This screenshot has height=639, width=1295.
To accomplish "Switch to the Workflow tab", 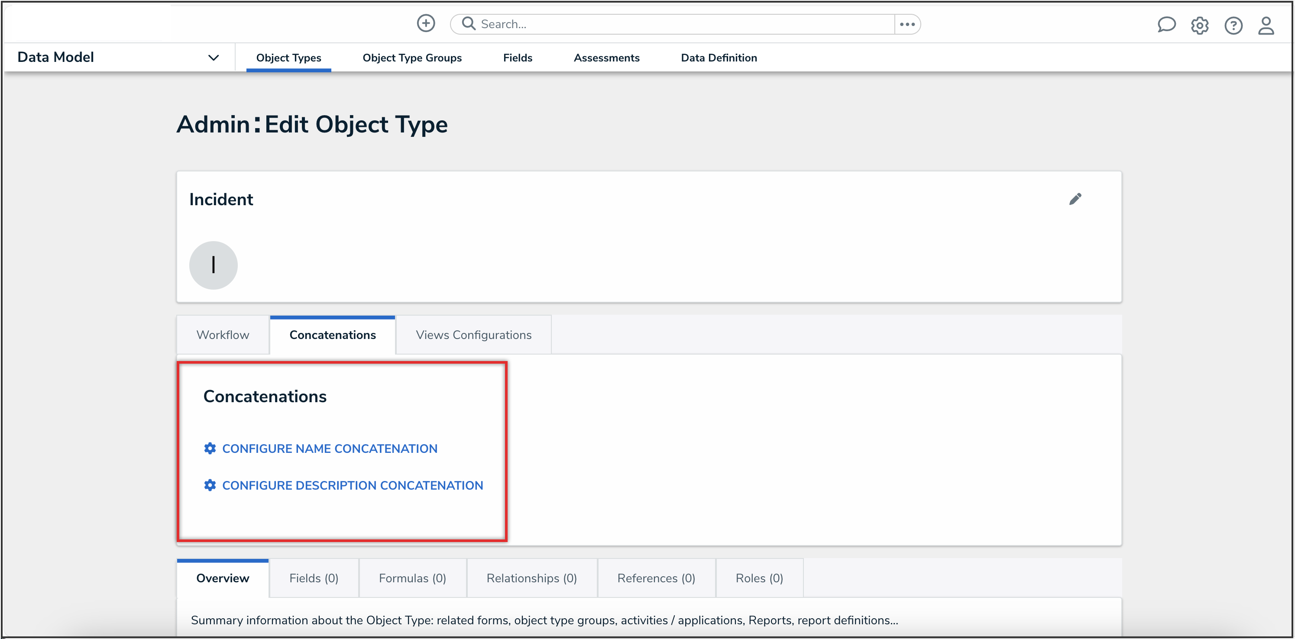I will pyautogui.click(x=223, y=335).
